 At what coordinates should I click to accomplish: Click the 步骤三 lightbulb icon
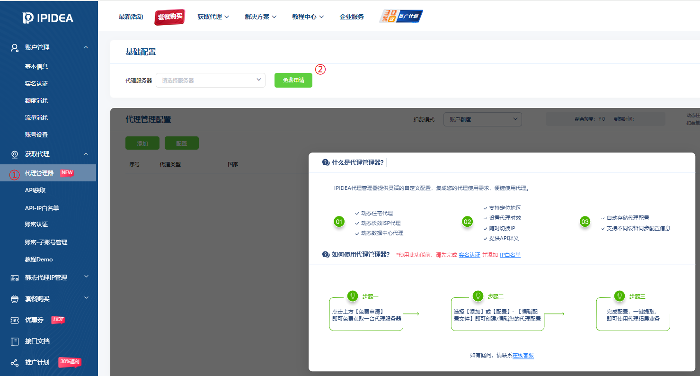click(x=619, y=296)
